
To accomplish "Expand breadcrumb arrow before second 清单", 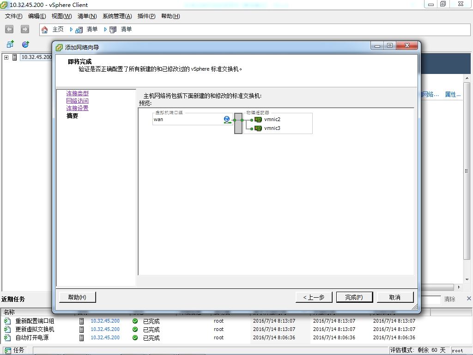I will point(105,29).
